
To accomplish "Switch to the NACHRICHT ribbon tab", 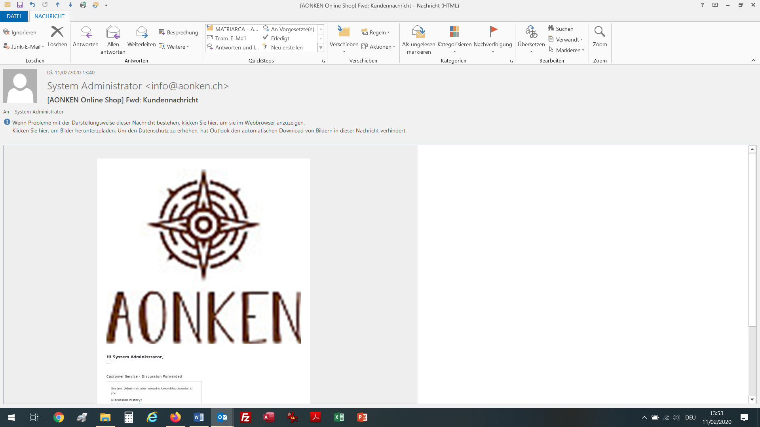I will pyautogui.click(x=49, y=16).
